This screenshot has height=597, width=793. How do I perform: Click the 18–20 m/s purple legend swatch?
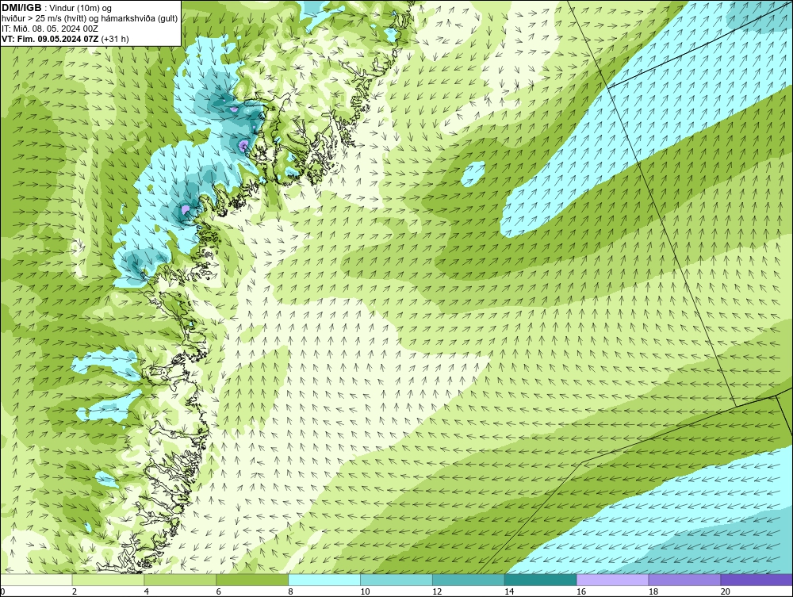click(685, 580)
